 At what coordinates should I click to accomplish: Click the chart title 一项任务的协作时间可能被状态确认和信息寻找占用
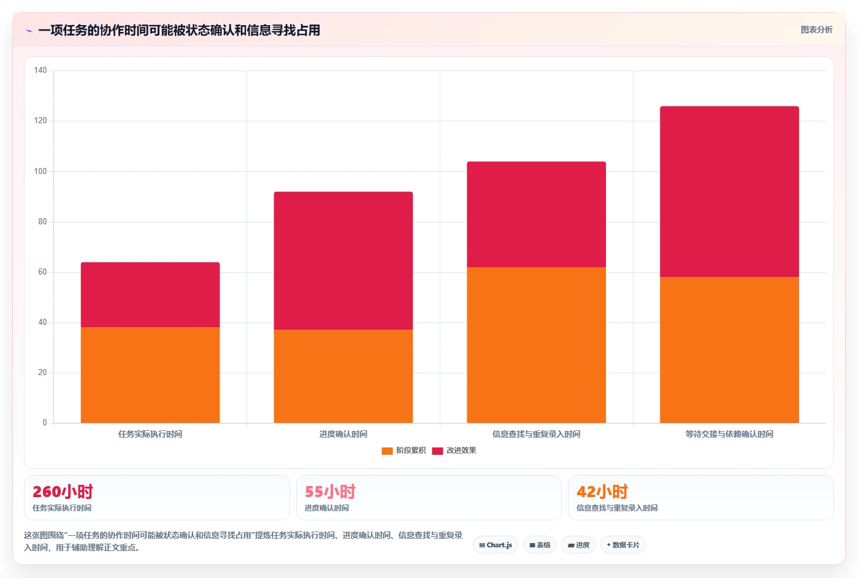179,30
